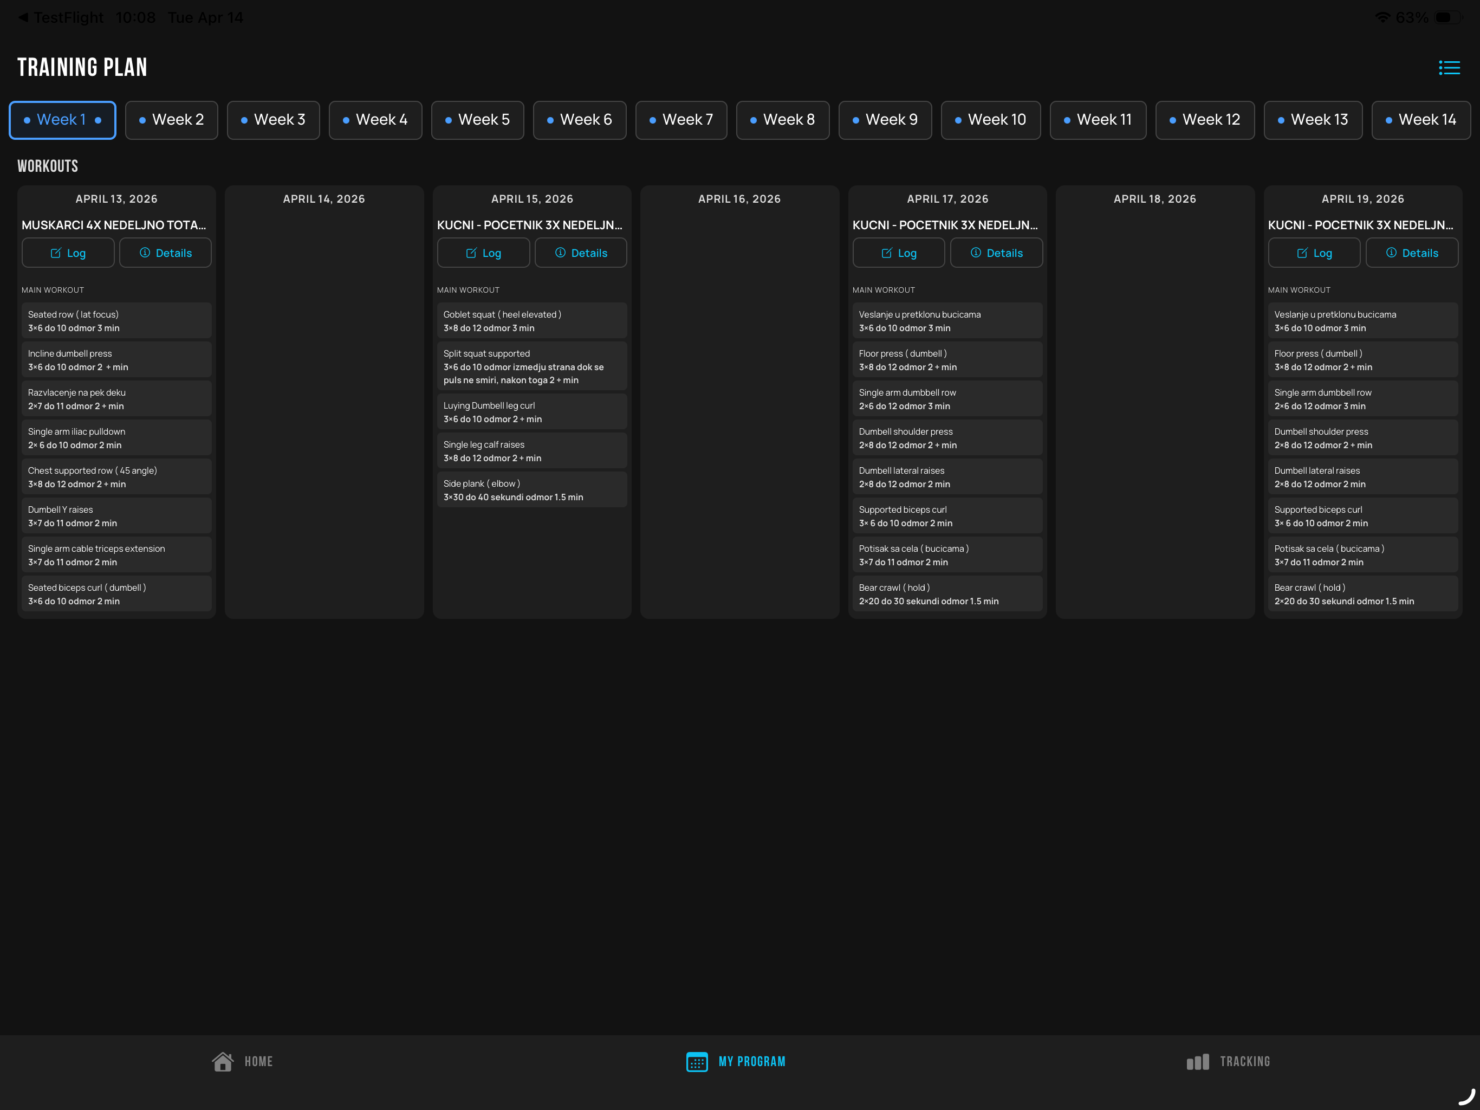Select April 17 'Supported biceps curl'
This screenshot has width=1480, height=1110.
click(x=947, y=516)
